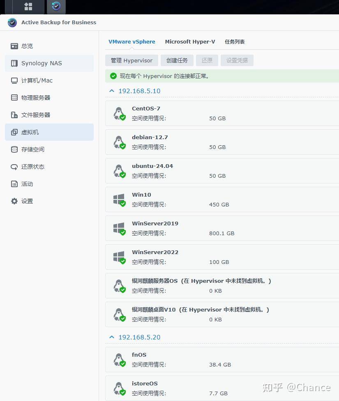This screenshot has height=401, width=339.
Task: Click the WinServer2019 Windows logo icon
Action: (119, 228)
